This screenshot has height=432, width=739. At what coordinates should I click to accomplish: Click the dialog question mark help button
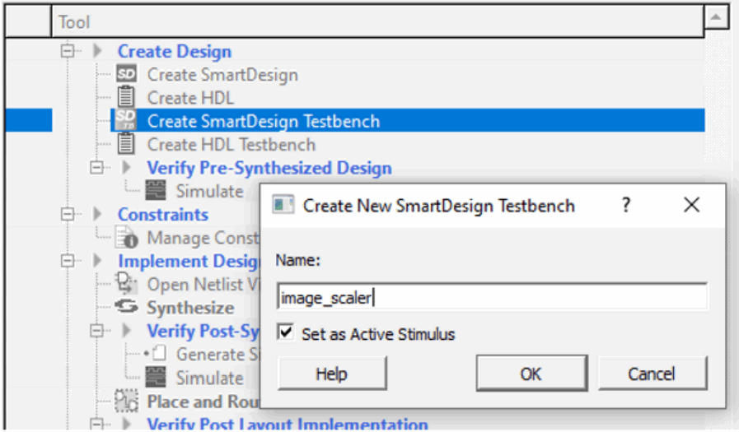(626, 205)
